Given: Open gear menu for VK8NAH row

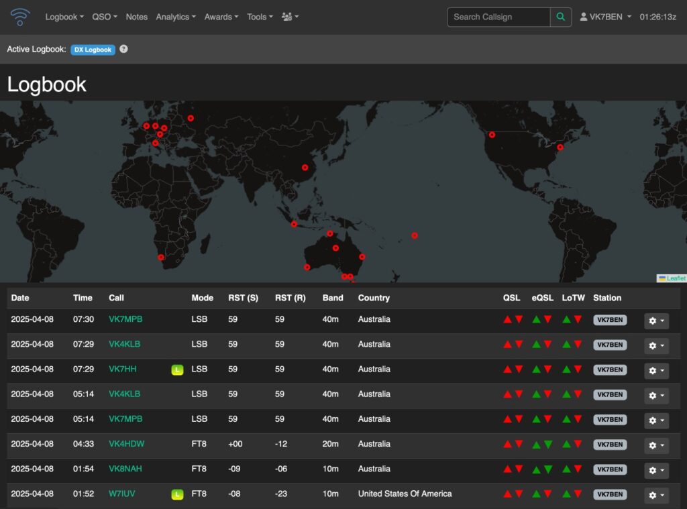Looking at the screenshot, I should coord(656,470).
